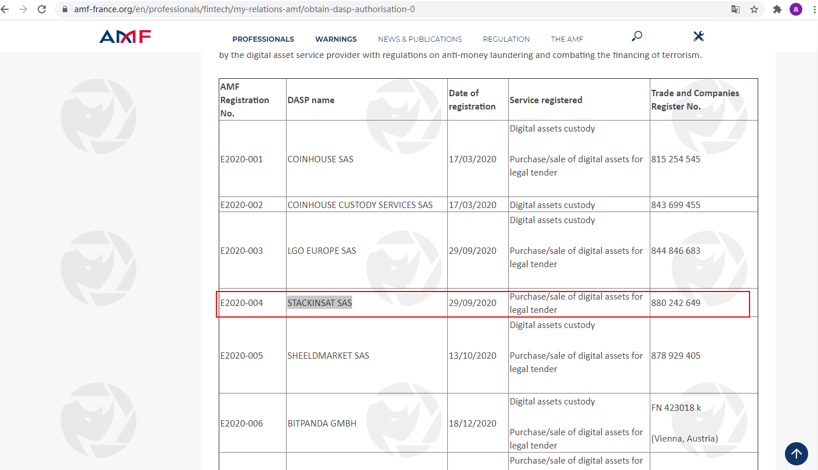Select the Regulation menu item
The height and width of the screenshot is (470, 818).
point(506,39)
